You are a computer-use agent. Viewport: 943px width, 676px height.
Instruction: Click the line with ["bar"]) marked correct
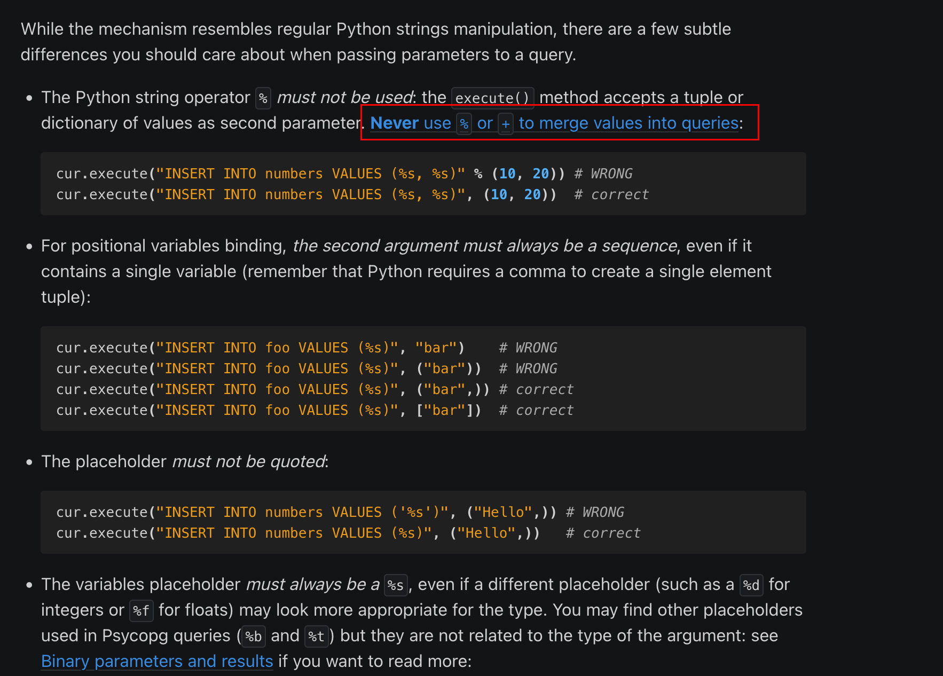click(x=315, y=410)
